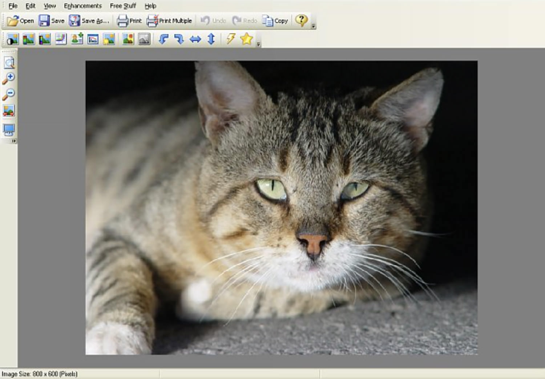Collapse the left tool panel via its arrow
The width and height of the screenshot is (545, 379).
coord(15,141)
